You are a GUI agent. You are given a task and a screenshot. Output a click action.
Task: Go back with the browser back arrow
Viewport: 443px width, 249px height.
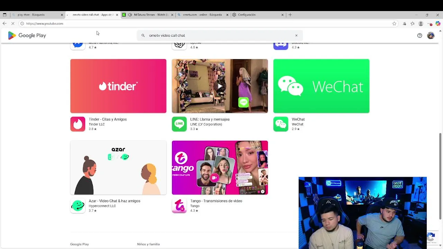click(4, 24)
